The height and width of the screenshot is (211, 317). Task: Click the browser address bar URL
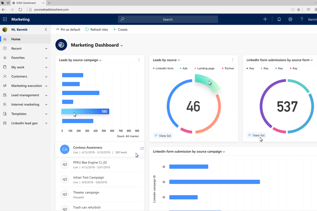pos(51,10)
